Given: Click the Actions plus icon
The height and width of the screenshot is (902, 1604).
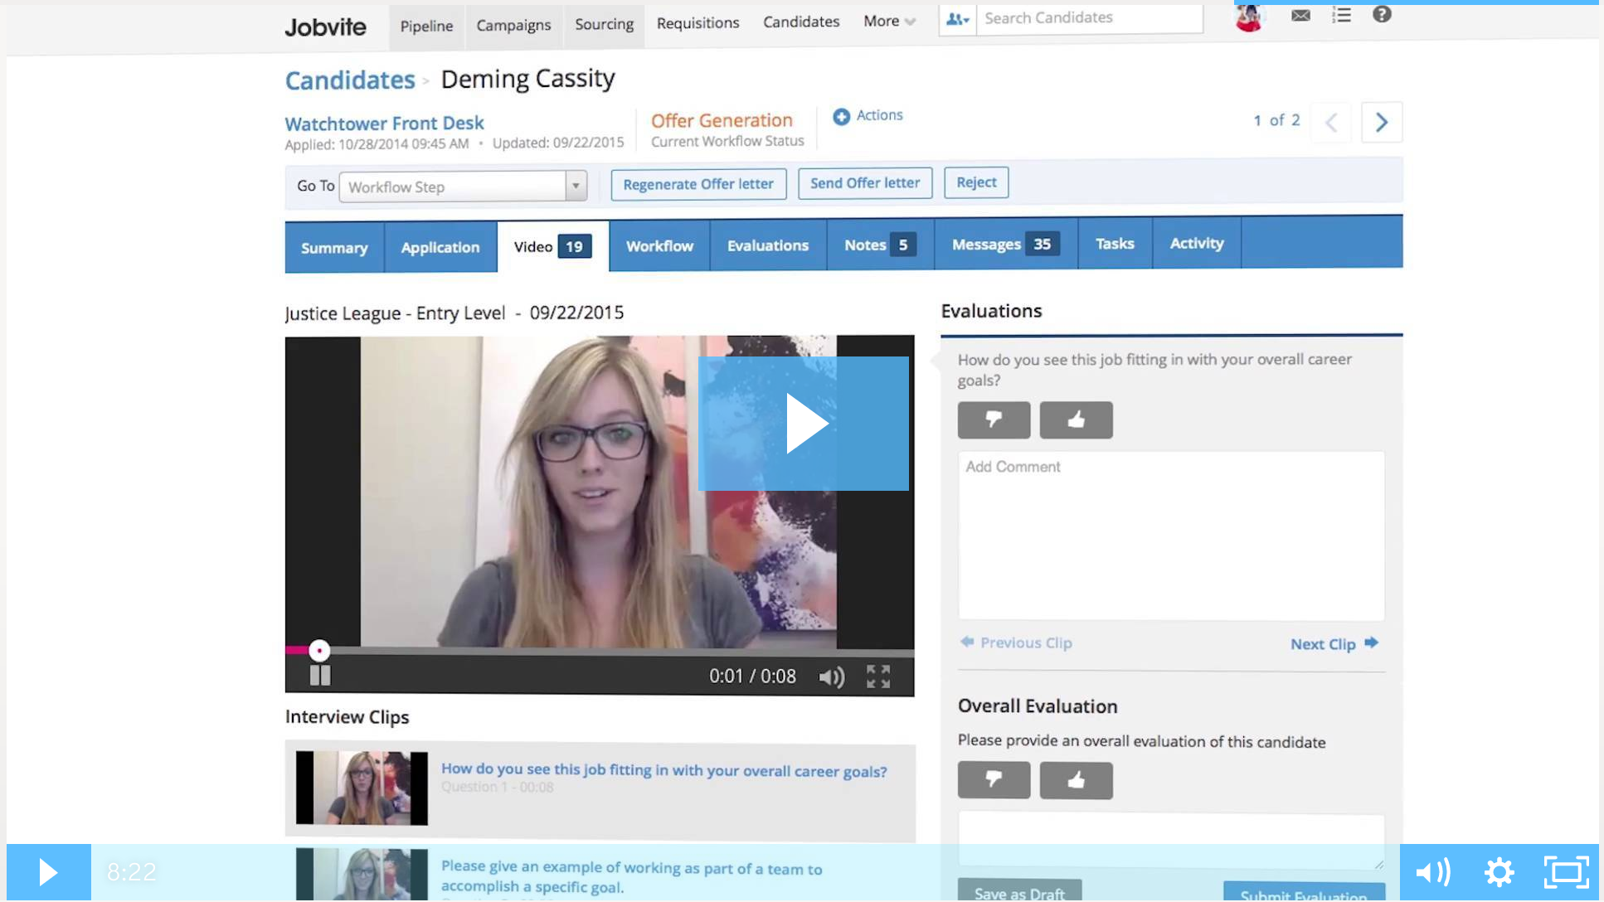Looking at the screenshot, I should pyautogui.click(x=841, y=116).
